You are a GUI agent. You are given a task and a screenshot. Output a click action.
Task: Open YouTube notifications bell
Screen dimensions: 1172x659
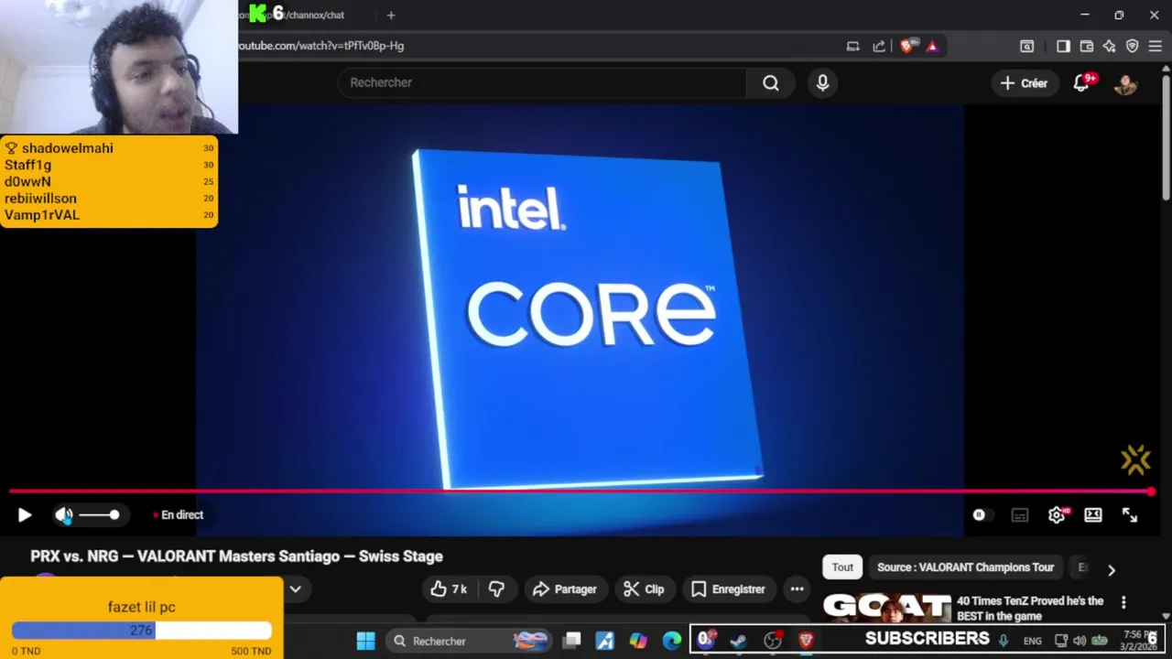point(1082,83)
